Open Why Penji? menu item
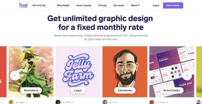Viewport: 202px width, 104px height. tap(63, 5)
